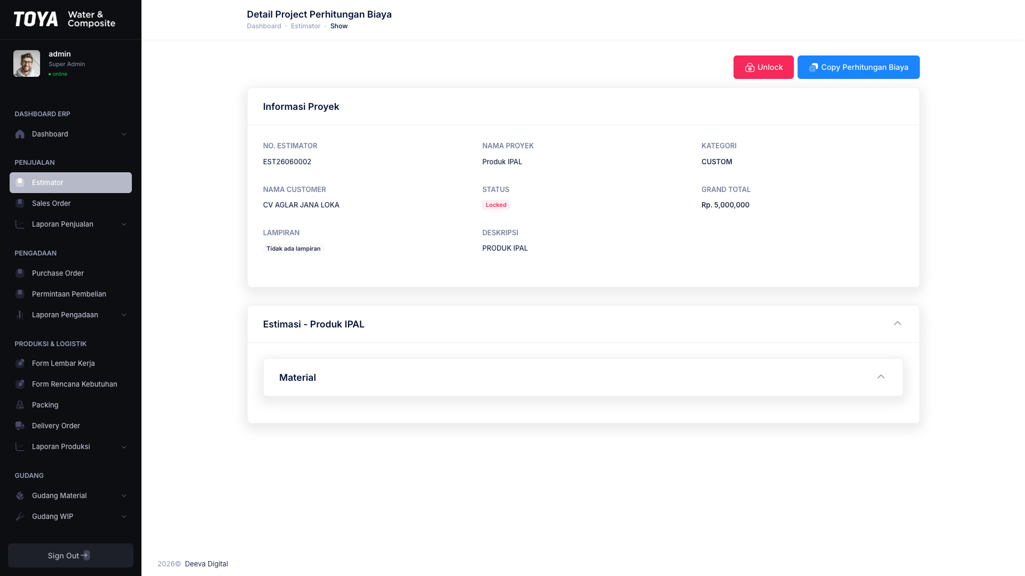Click the Estimator menu icon
The width and height of the screenshot is (1025, 576).
point(20,183)
